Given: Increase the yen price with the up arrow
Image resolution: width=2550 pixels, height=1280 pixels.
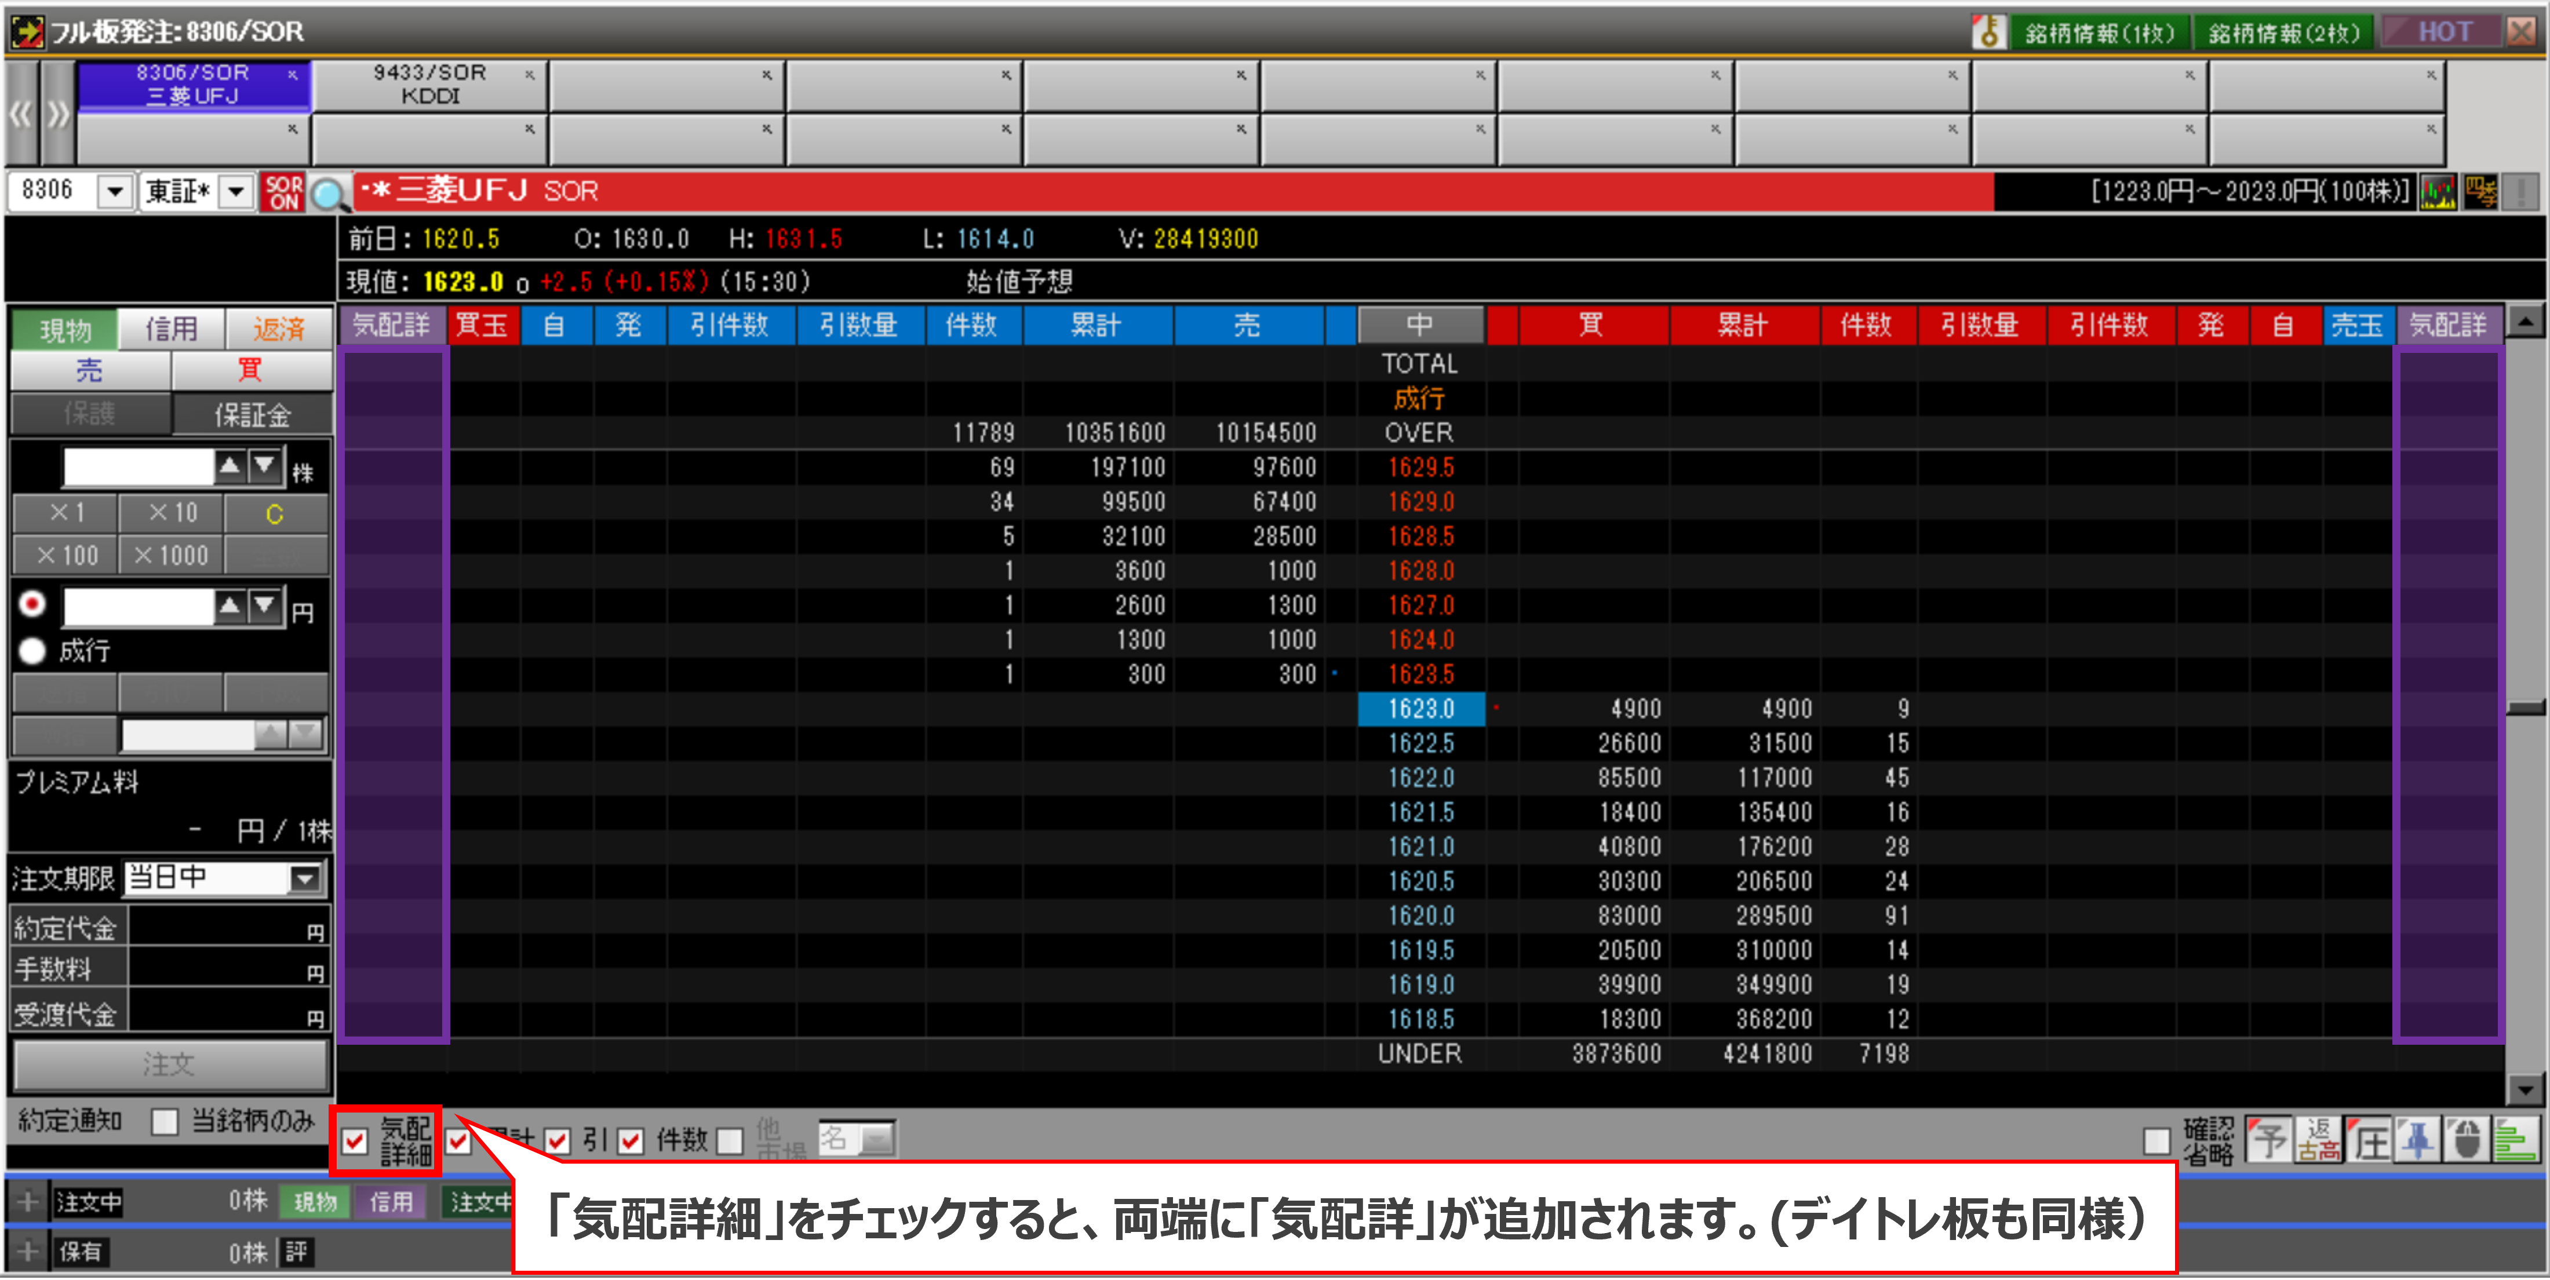Looking at the screenshot, I should (x=230, y=606).
